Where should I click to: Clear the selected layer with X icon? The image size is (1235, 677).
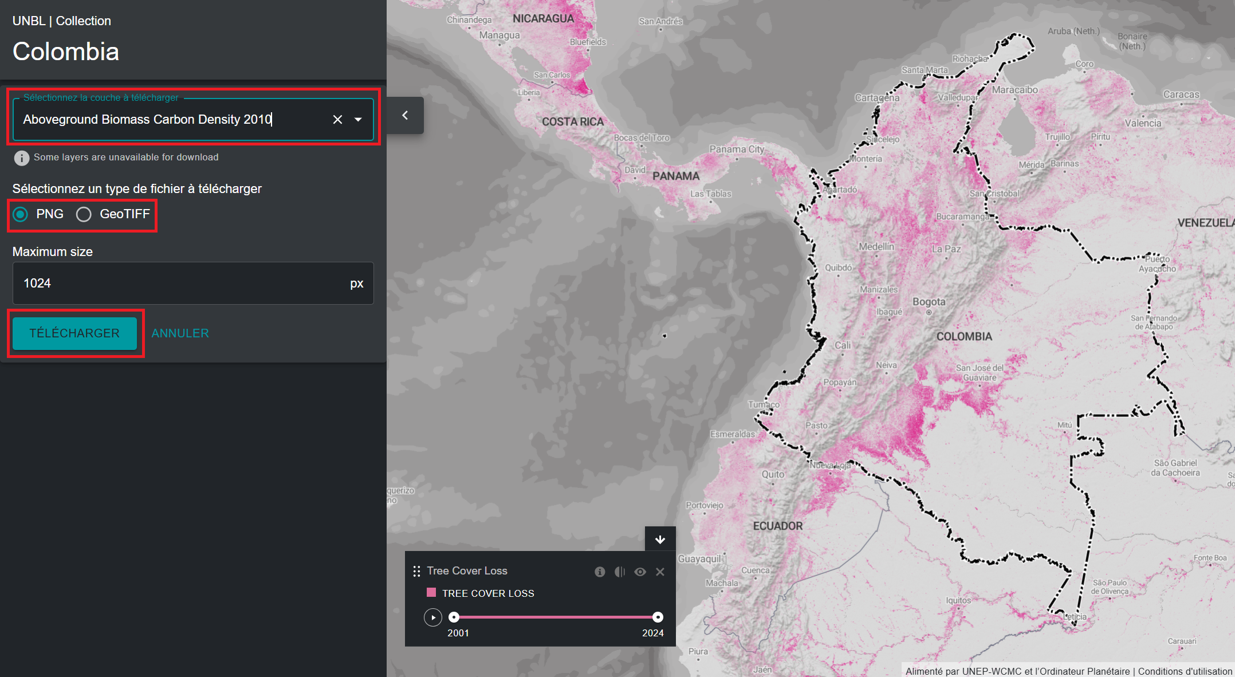[x=337, y=119]
